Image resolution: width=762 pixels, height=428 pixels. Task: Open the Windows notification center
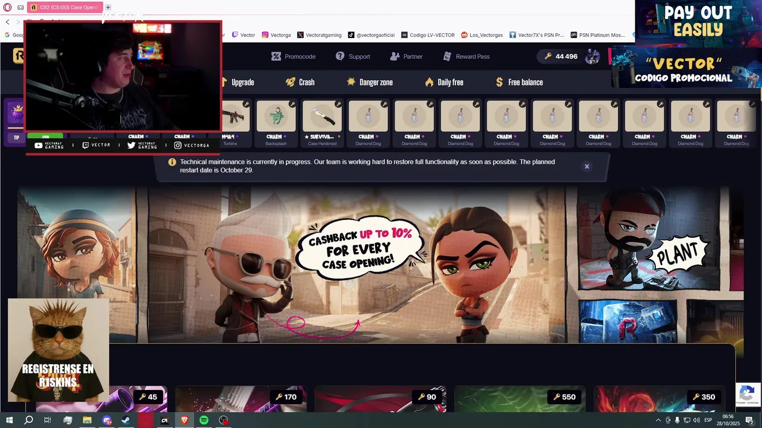[x=749, y=420]
